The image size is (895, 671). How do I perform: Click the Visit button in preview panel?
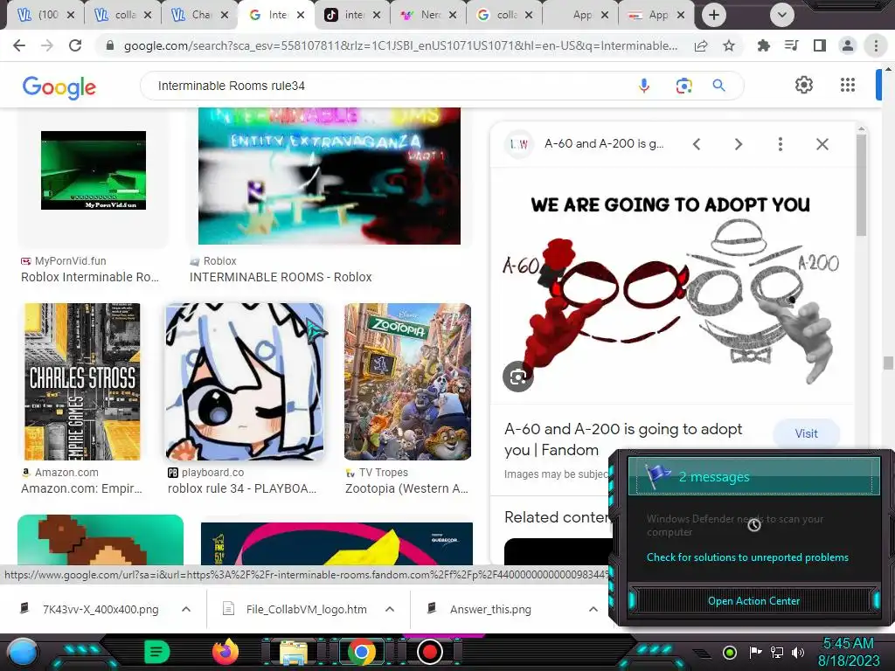tap(806, 433)
